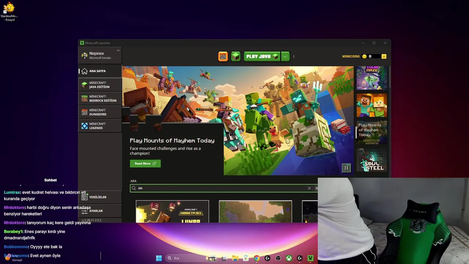This screenshot has height=264, width=469.
Task: Click the Sohbet chat overlay header
Action: coord(51,180)
